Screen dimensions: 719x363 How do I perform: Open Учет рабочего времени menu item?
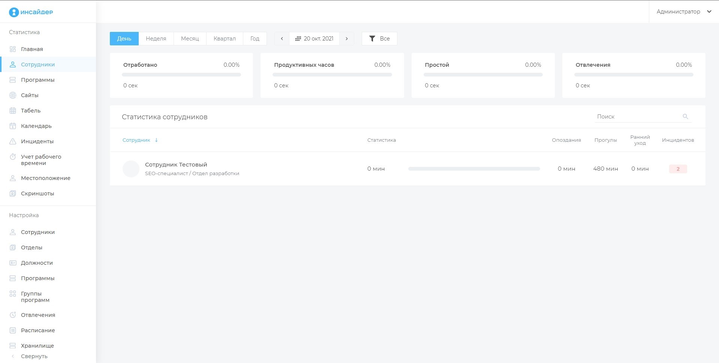coord(48,160)
